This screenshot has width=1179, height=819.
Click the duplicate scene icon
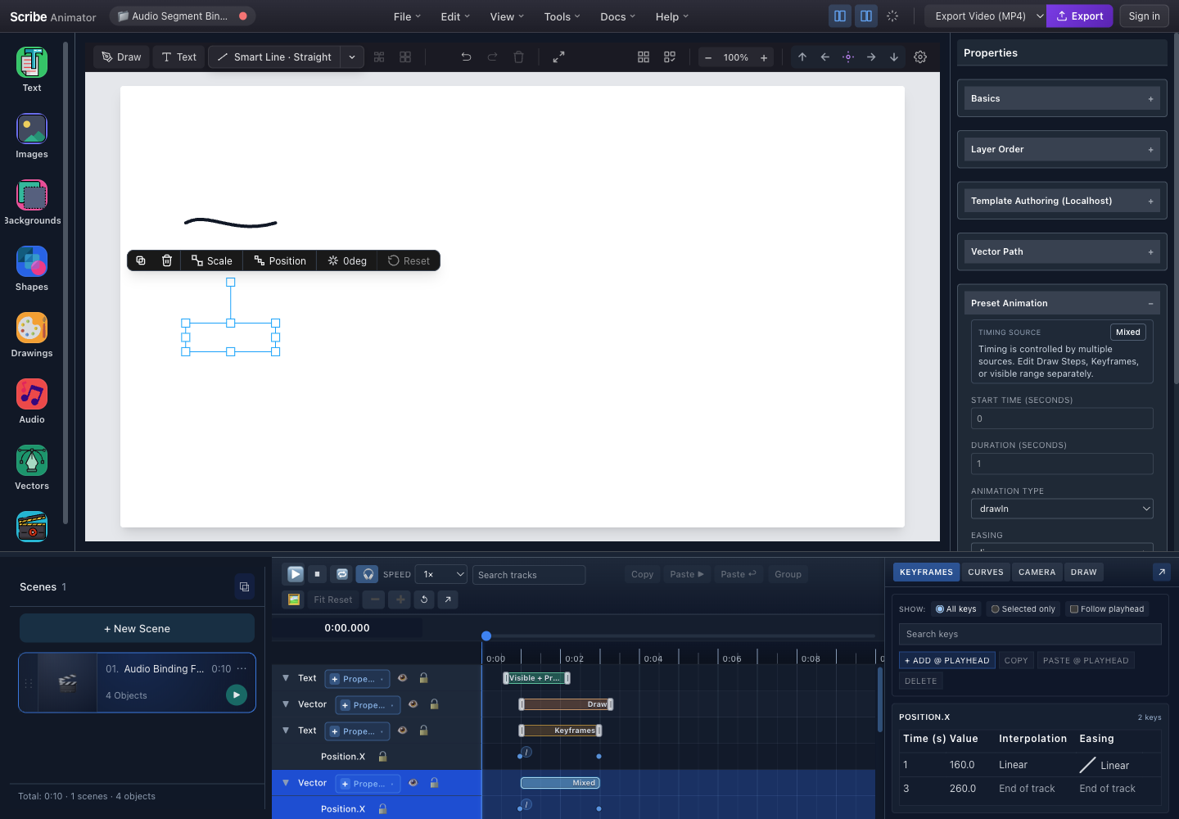(244, 586)
